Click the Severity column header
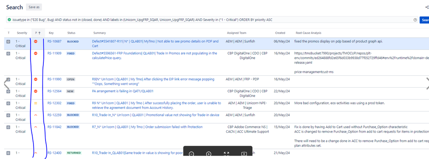Screen dimensions: 429x159 [x=22, y=33]
